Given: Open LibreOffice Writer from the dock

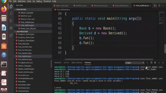Looking at the screenshot, I should pos(4,27).
